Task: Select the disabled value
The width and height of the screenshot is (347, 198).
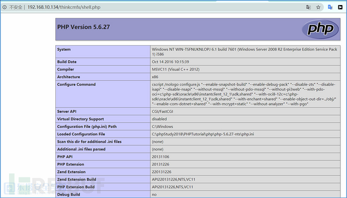Action: tap(159, 119)
